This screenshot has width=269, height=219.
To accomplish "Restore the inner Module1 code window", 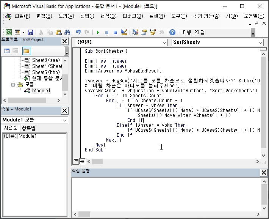I will pyautogui.click(x=256, y=24).
